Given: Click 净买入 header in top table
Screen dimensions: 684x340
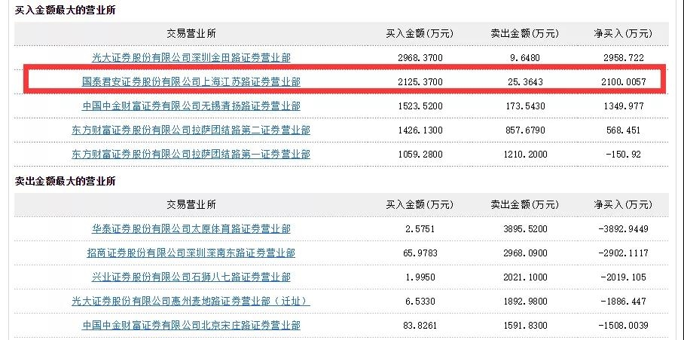Looking at the screenshot, I should click(x=623, y=34).
